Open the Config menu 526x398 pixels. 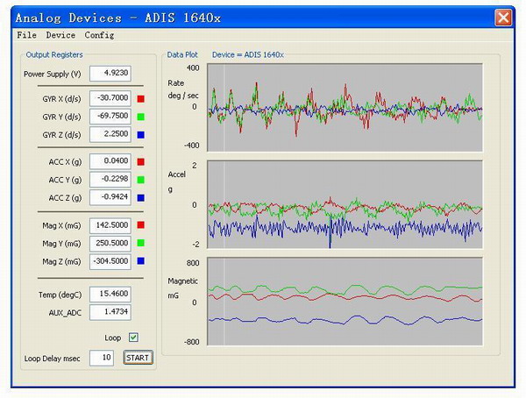pos(99,35)
